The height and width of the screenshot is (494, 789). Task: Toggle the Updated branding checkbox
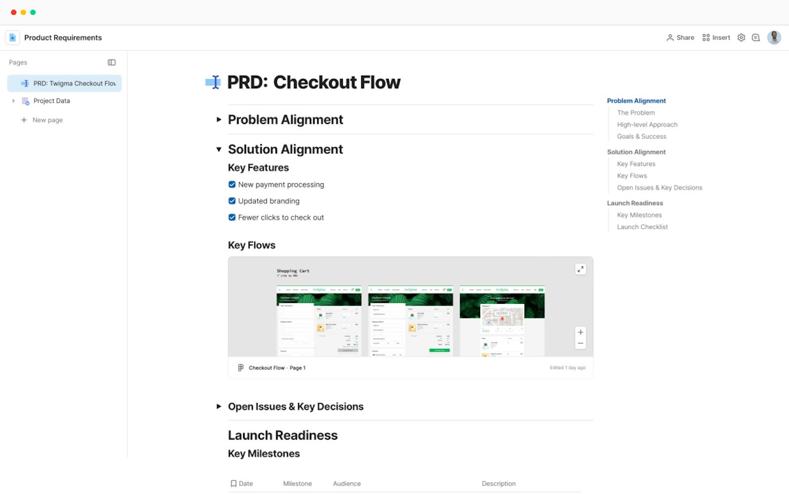(232, 201)
